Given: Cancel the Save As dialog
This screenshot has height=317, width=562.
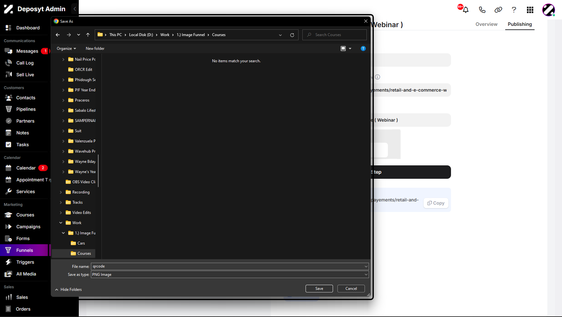Looking at the screenshot, I should [x=351, y=289].
